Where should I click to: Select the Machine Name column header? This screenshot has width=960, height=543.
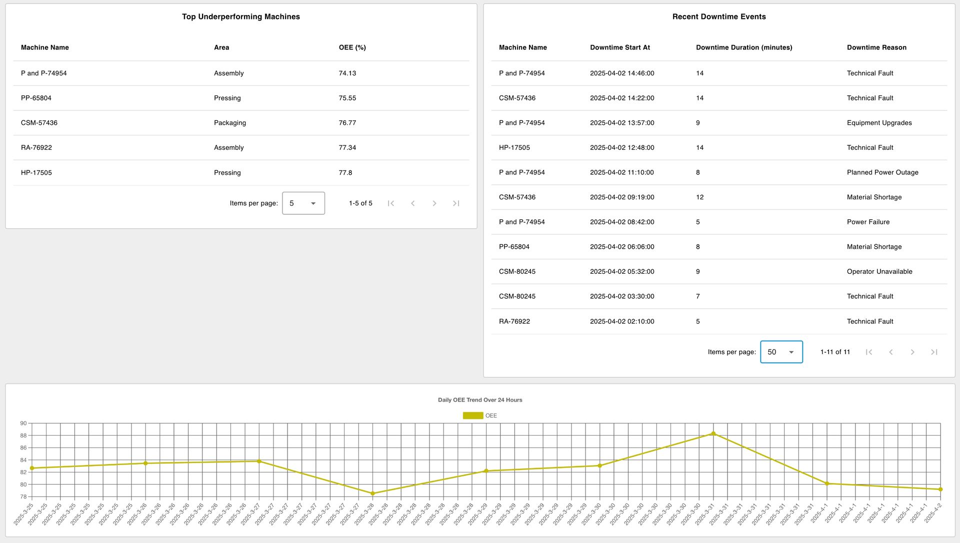(44, 47)
